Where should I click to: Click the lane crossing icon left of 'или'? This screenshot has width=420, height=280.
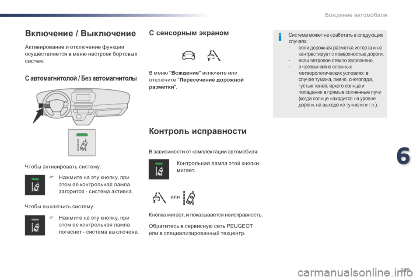coord(159,198)
